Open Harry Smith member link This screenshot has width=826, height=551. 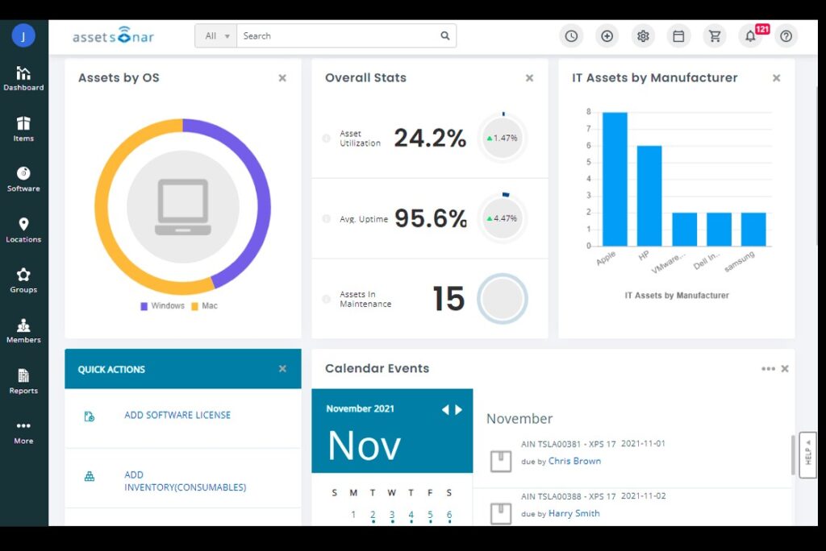pyautogui.click(x=574, y=513)
